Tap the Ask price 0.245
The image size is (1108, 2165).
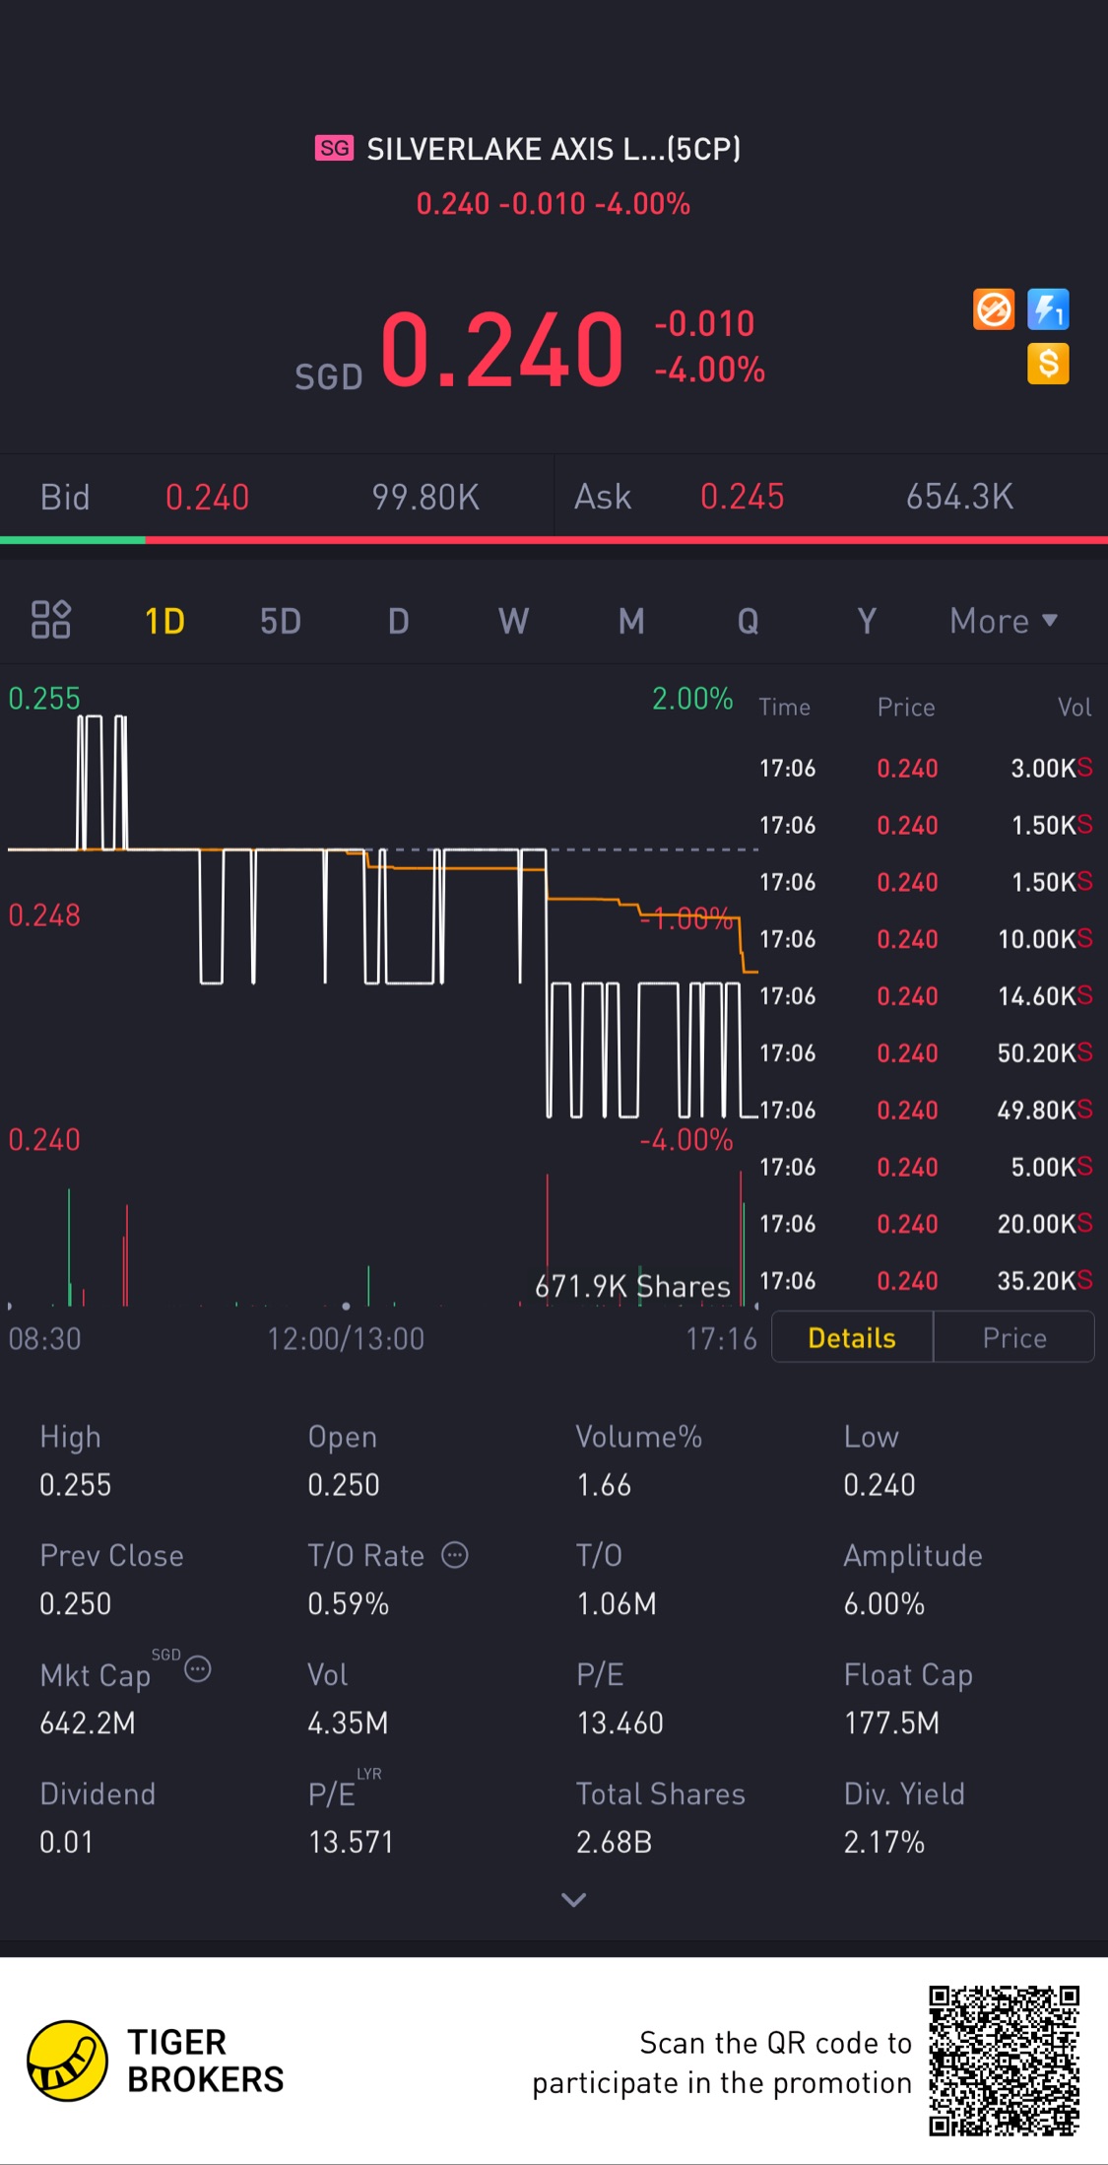(x=742, y=497)
